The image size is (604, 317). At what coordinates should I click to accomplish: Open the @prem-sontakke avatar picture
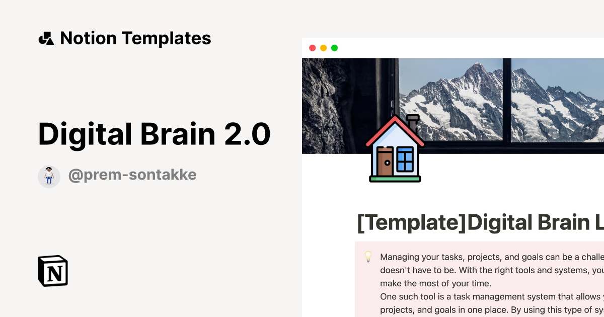[x=49, y=176]
